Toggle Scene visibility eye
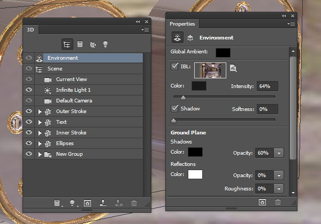The image size is (321, 224). point(29,68)
